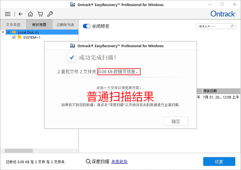Minimize the main window
Viewport: 241px width, 170px height.
click(210, 4)
